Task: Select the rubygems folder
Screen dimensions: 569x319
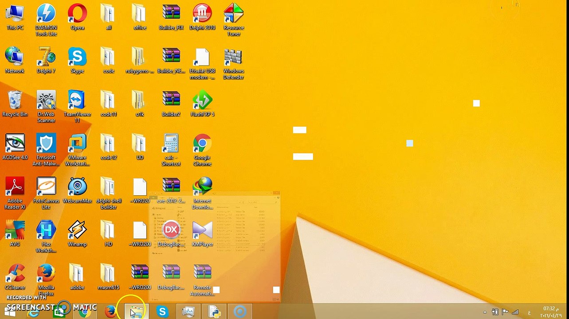Action: (x=140, y=61)
